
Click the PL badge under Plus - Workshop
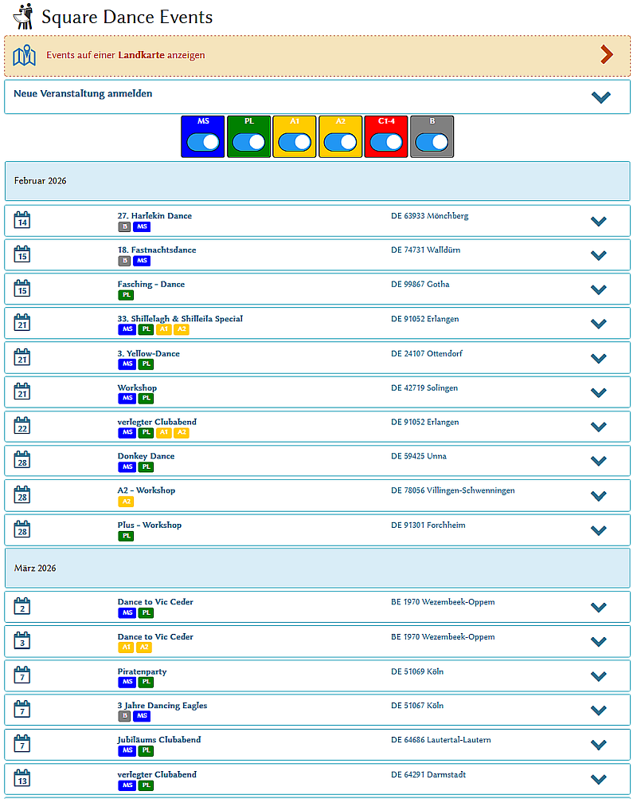point(126,536)
